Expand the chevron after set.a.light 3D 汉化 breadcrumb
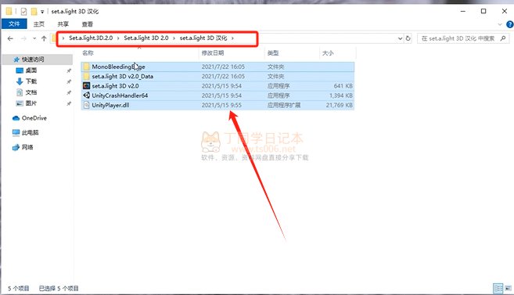The image size is (514, 295). point(232,38)
